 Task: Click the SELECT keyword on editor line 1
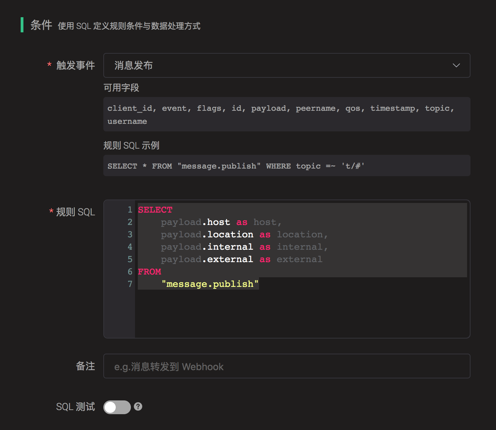pos(155,210)
